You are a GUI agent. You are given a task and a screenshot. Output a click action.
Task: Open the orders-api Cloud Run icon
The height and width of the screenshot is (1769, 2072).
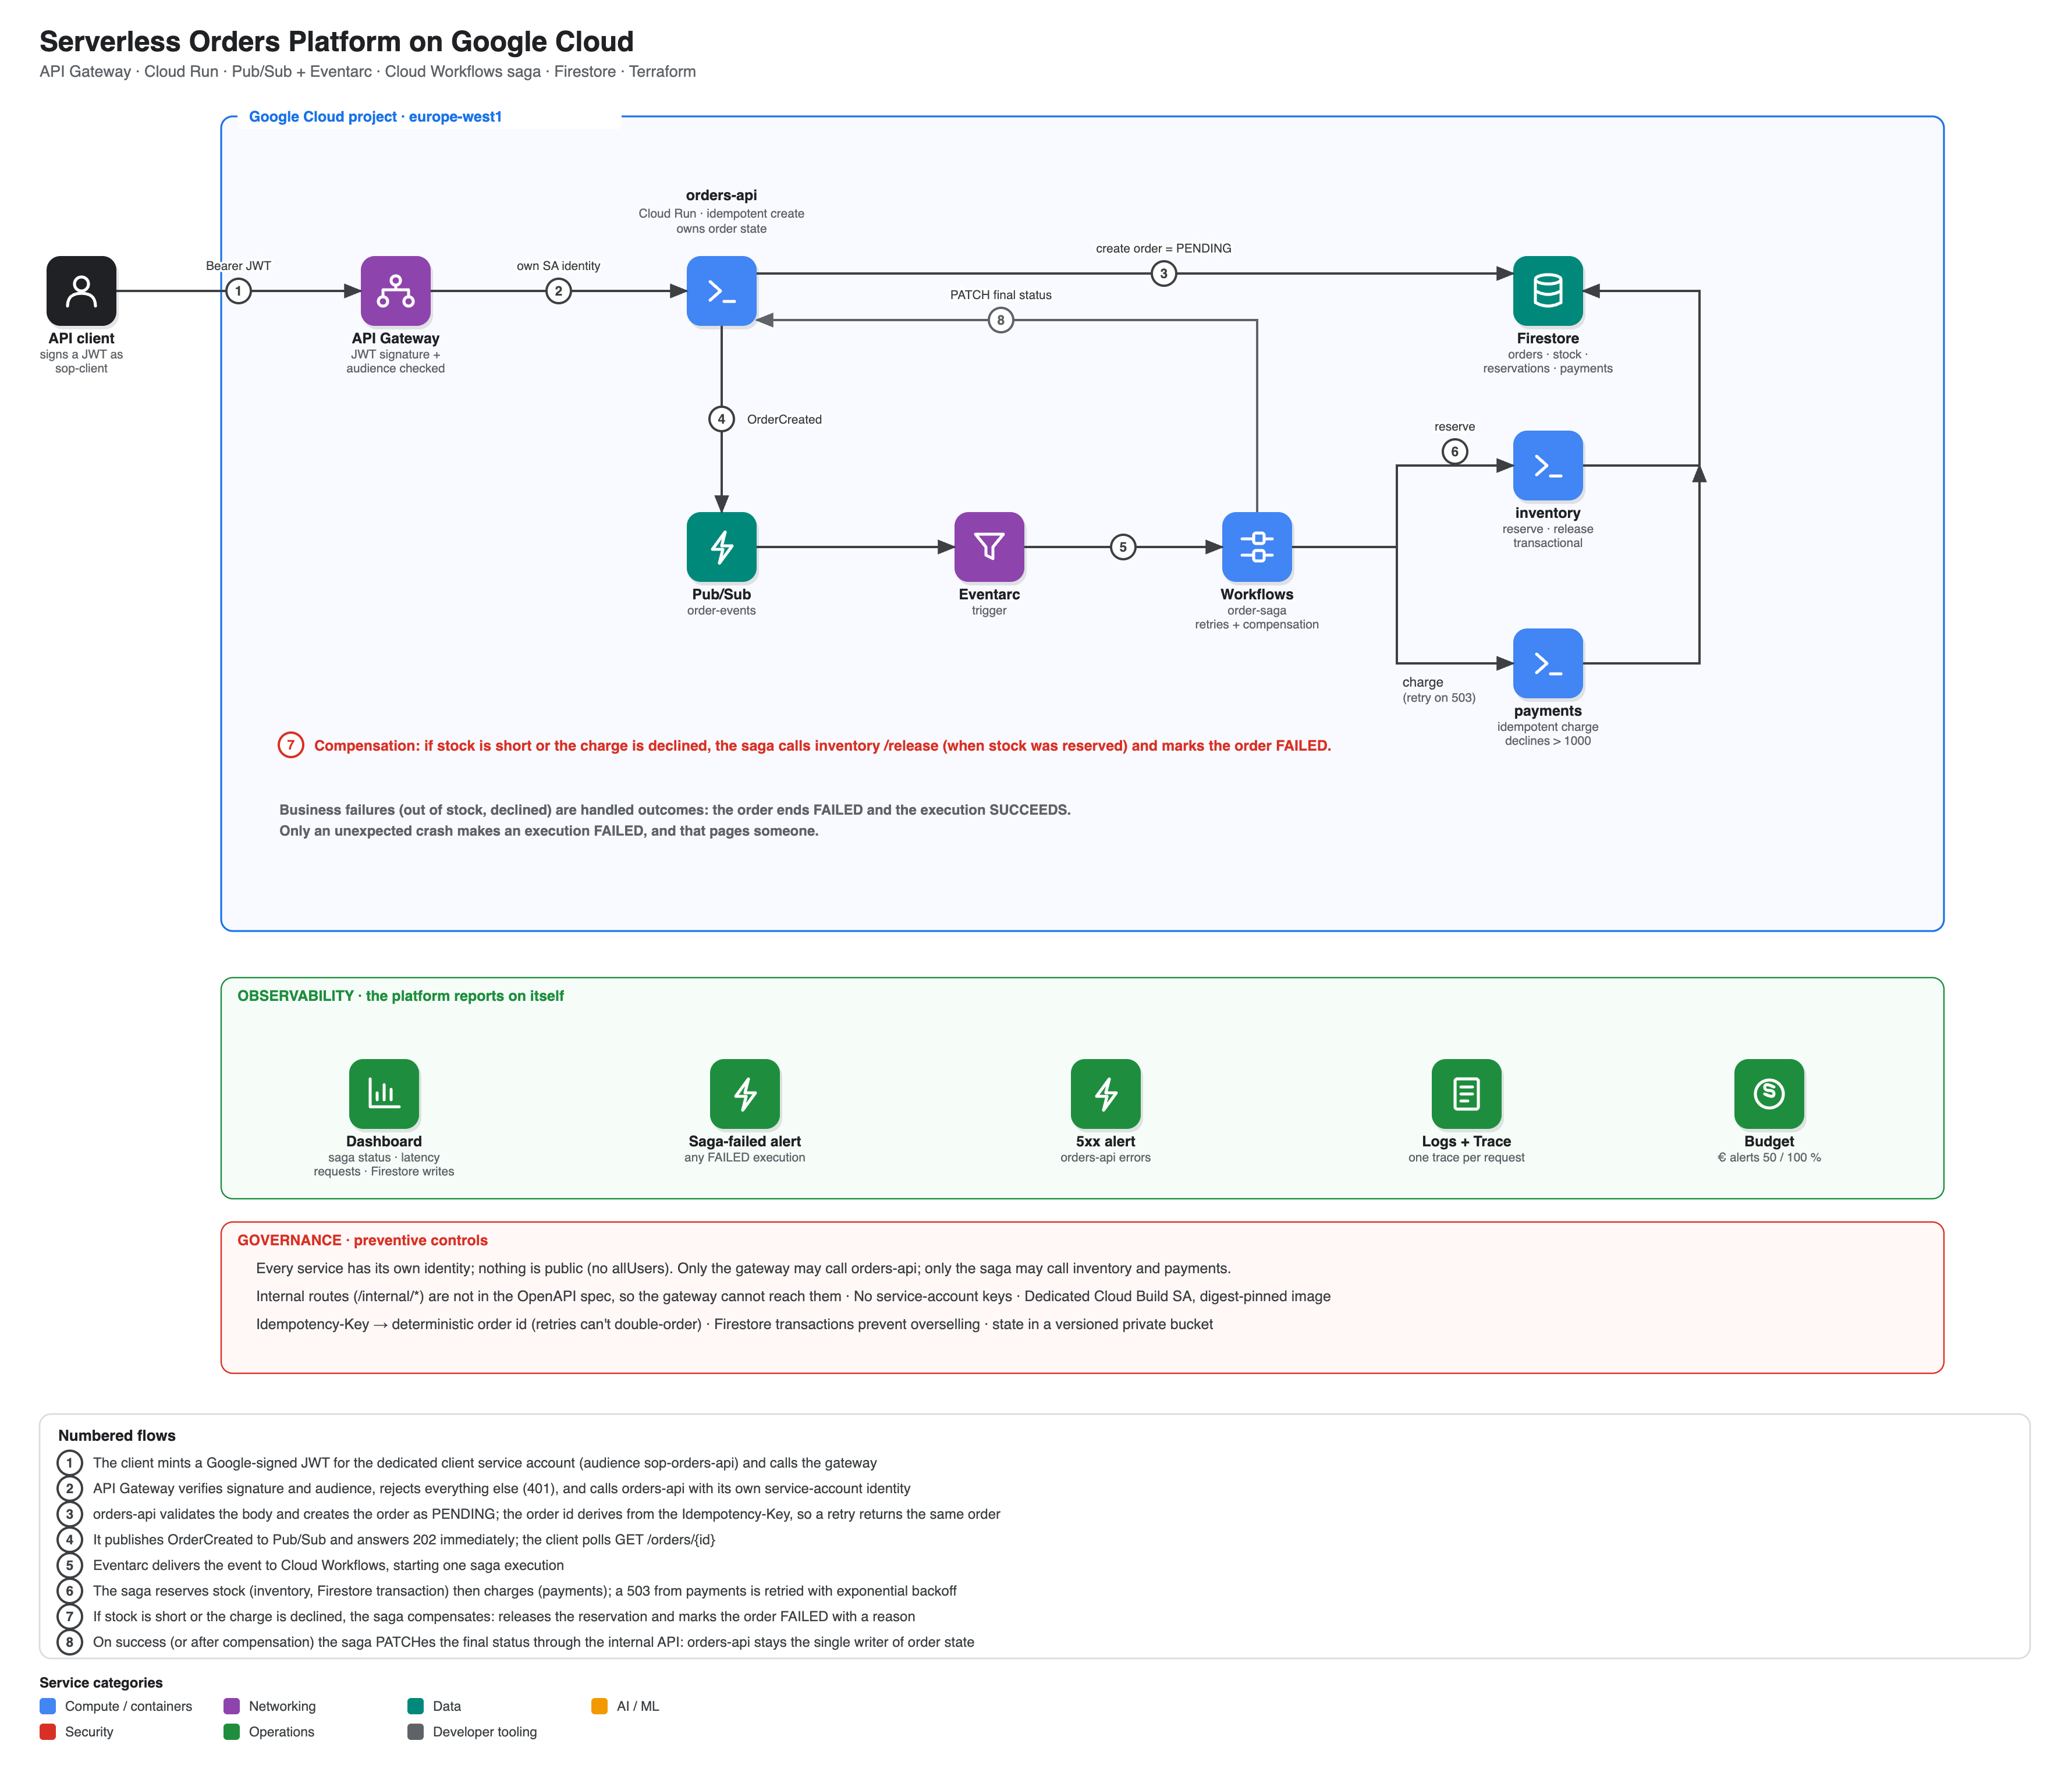(x=721, y=291)
